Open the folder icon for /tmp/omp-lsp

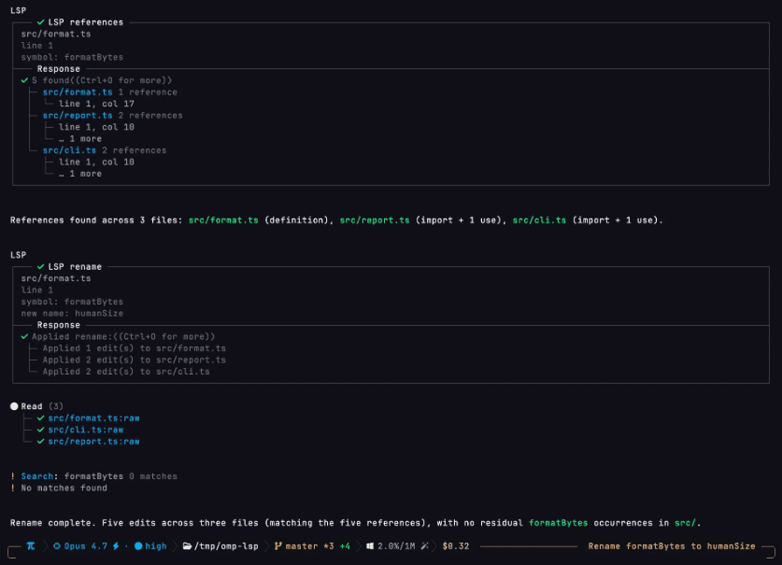[187, 546]
